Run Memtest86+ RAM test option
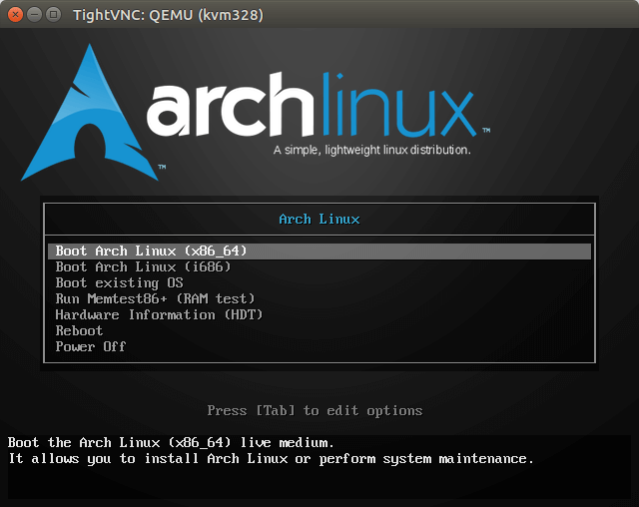The image size is (639, 507). pyautogui.click(x=155, y=298)
